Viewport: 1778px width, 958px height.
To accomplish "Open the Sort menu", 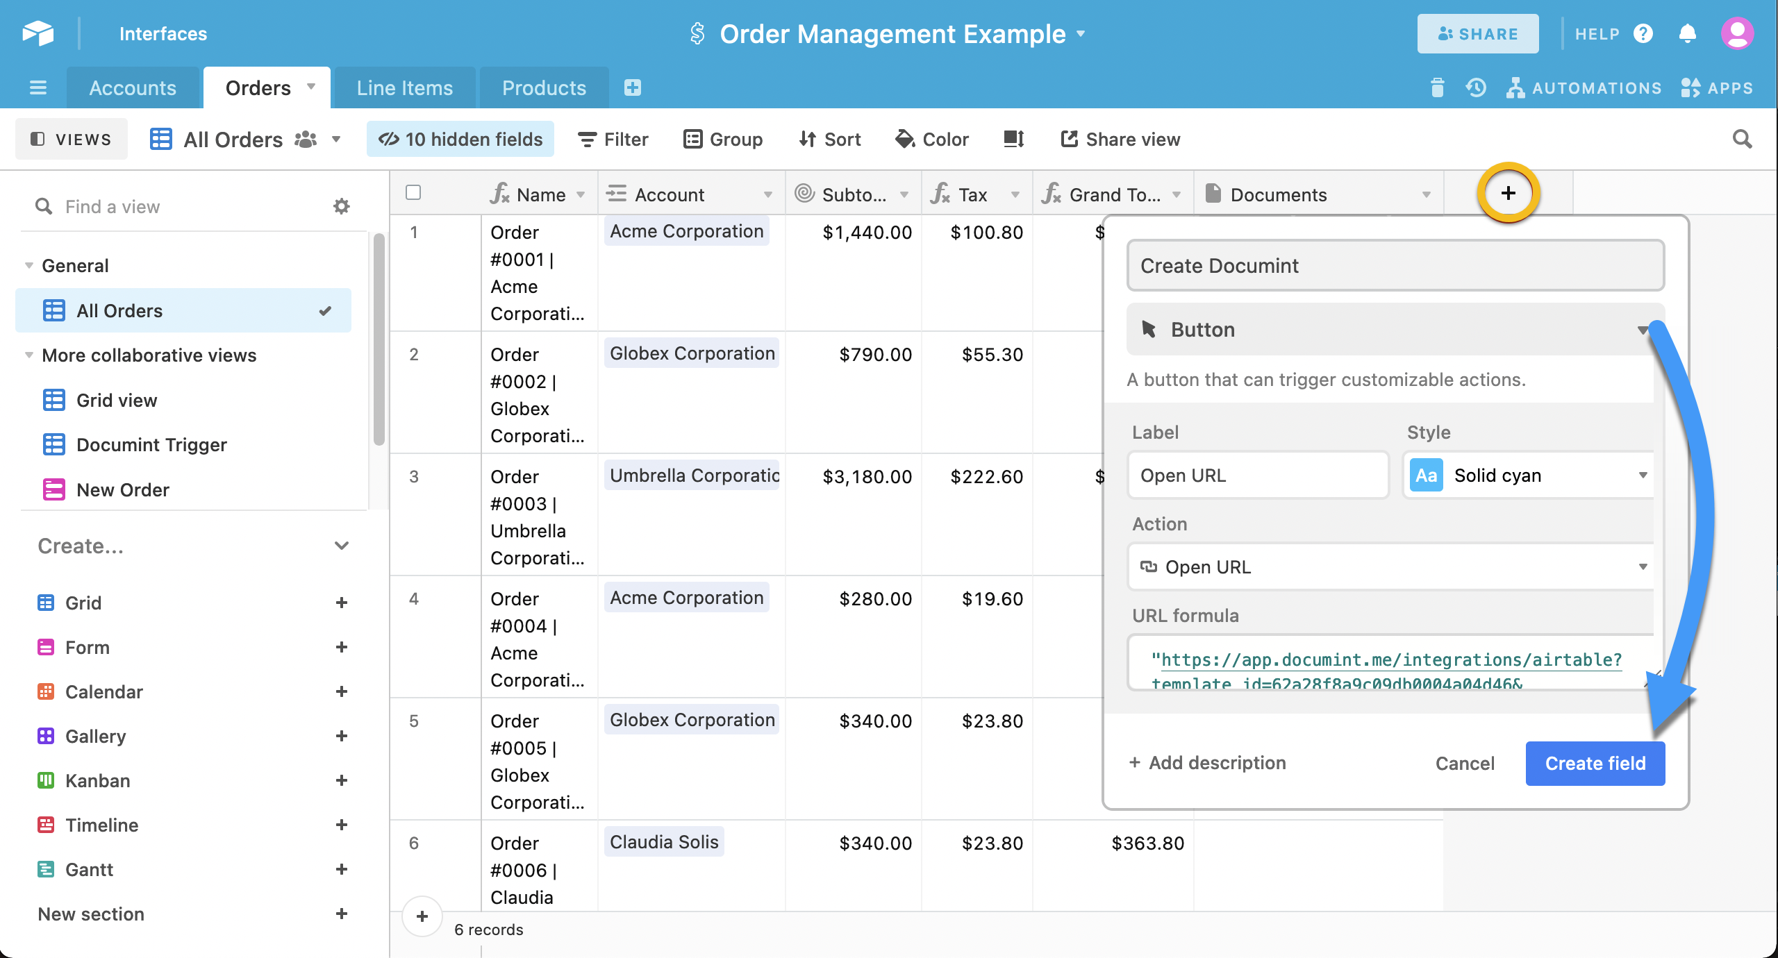I will (830, 139).
